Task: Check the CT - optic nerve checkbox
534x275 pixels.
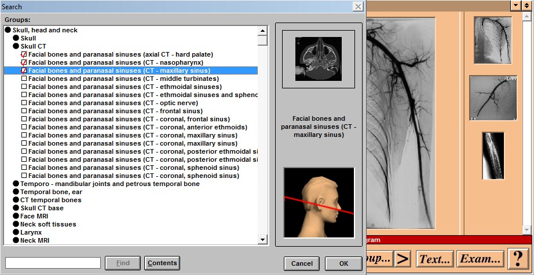Action: (x=24, y=103)
